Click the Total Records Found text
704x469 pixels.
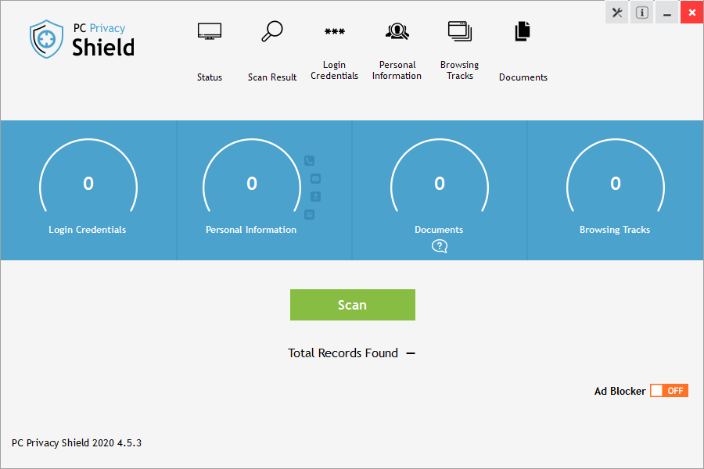[343, 353]
